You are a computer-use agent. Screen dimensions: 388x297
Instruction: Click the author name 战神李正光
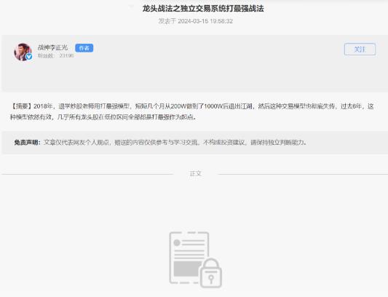pyautogui.click(x=52, y=47)
